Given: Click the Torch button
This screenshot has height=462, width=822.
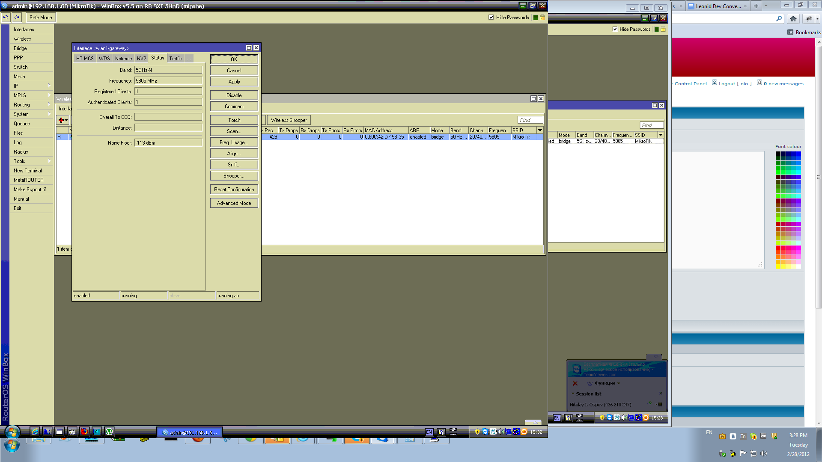Looking at the screenshot, I should (x=234, y=120).
